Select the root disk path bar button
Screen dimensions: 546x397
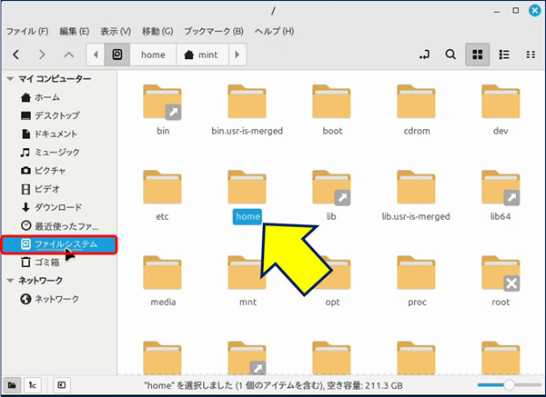point(117,55)
